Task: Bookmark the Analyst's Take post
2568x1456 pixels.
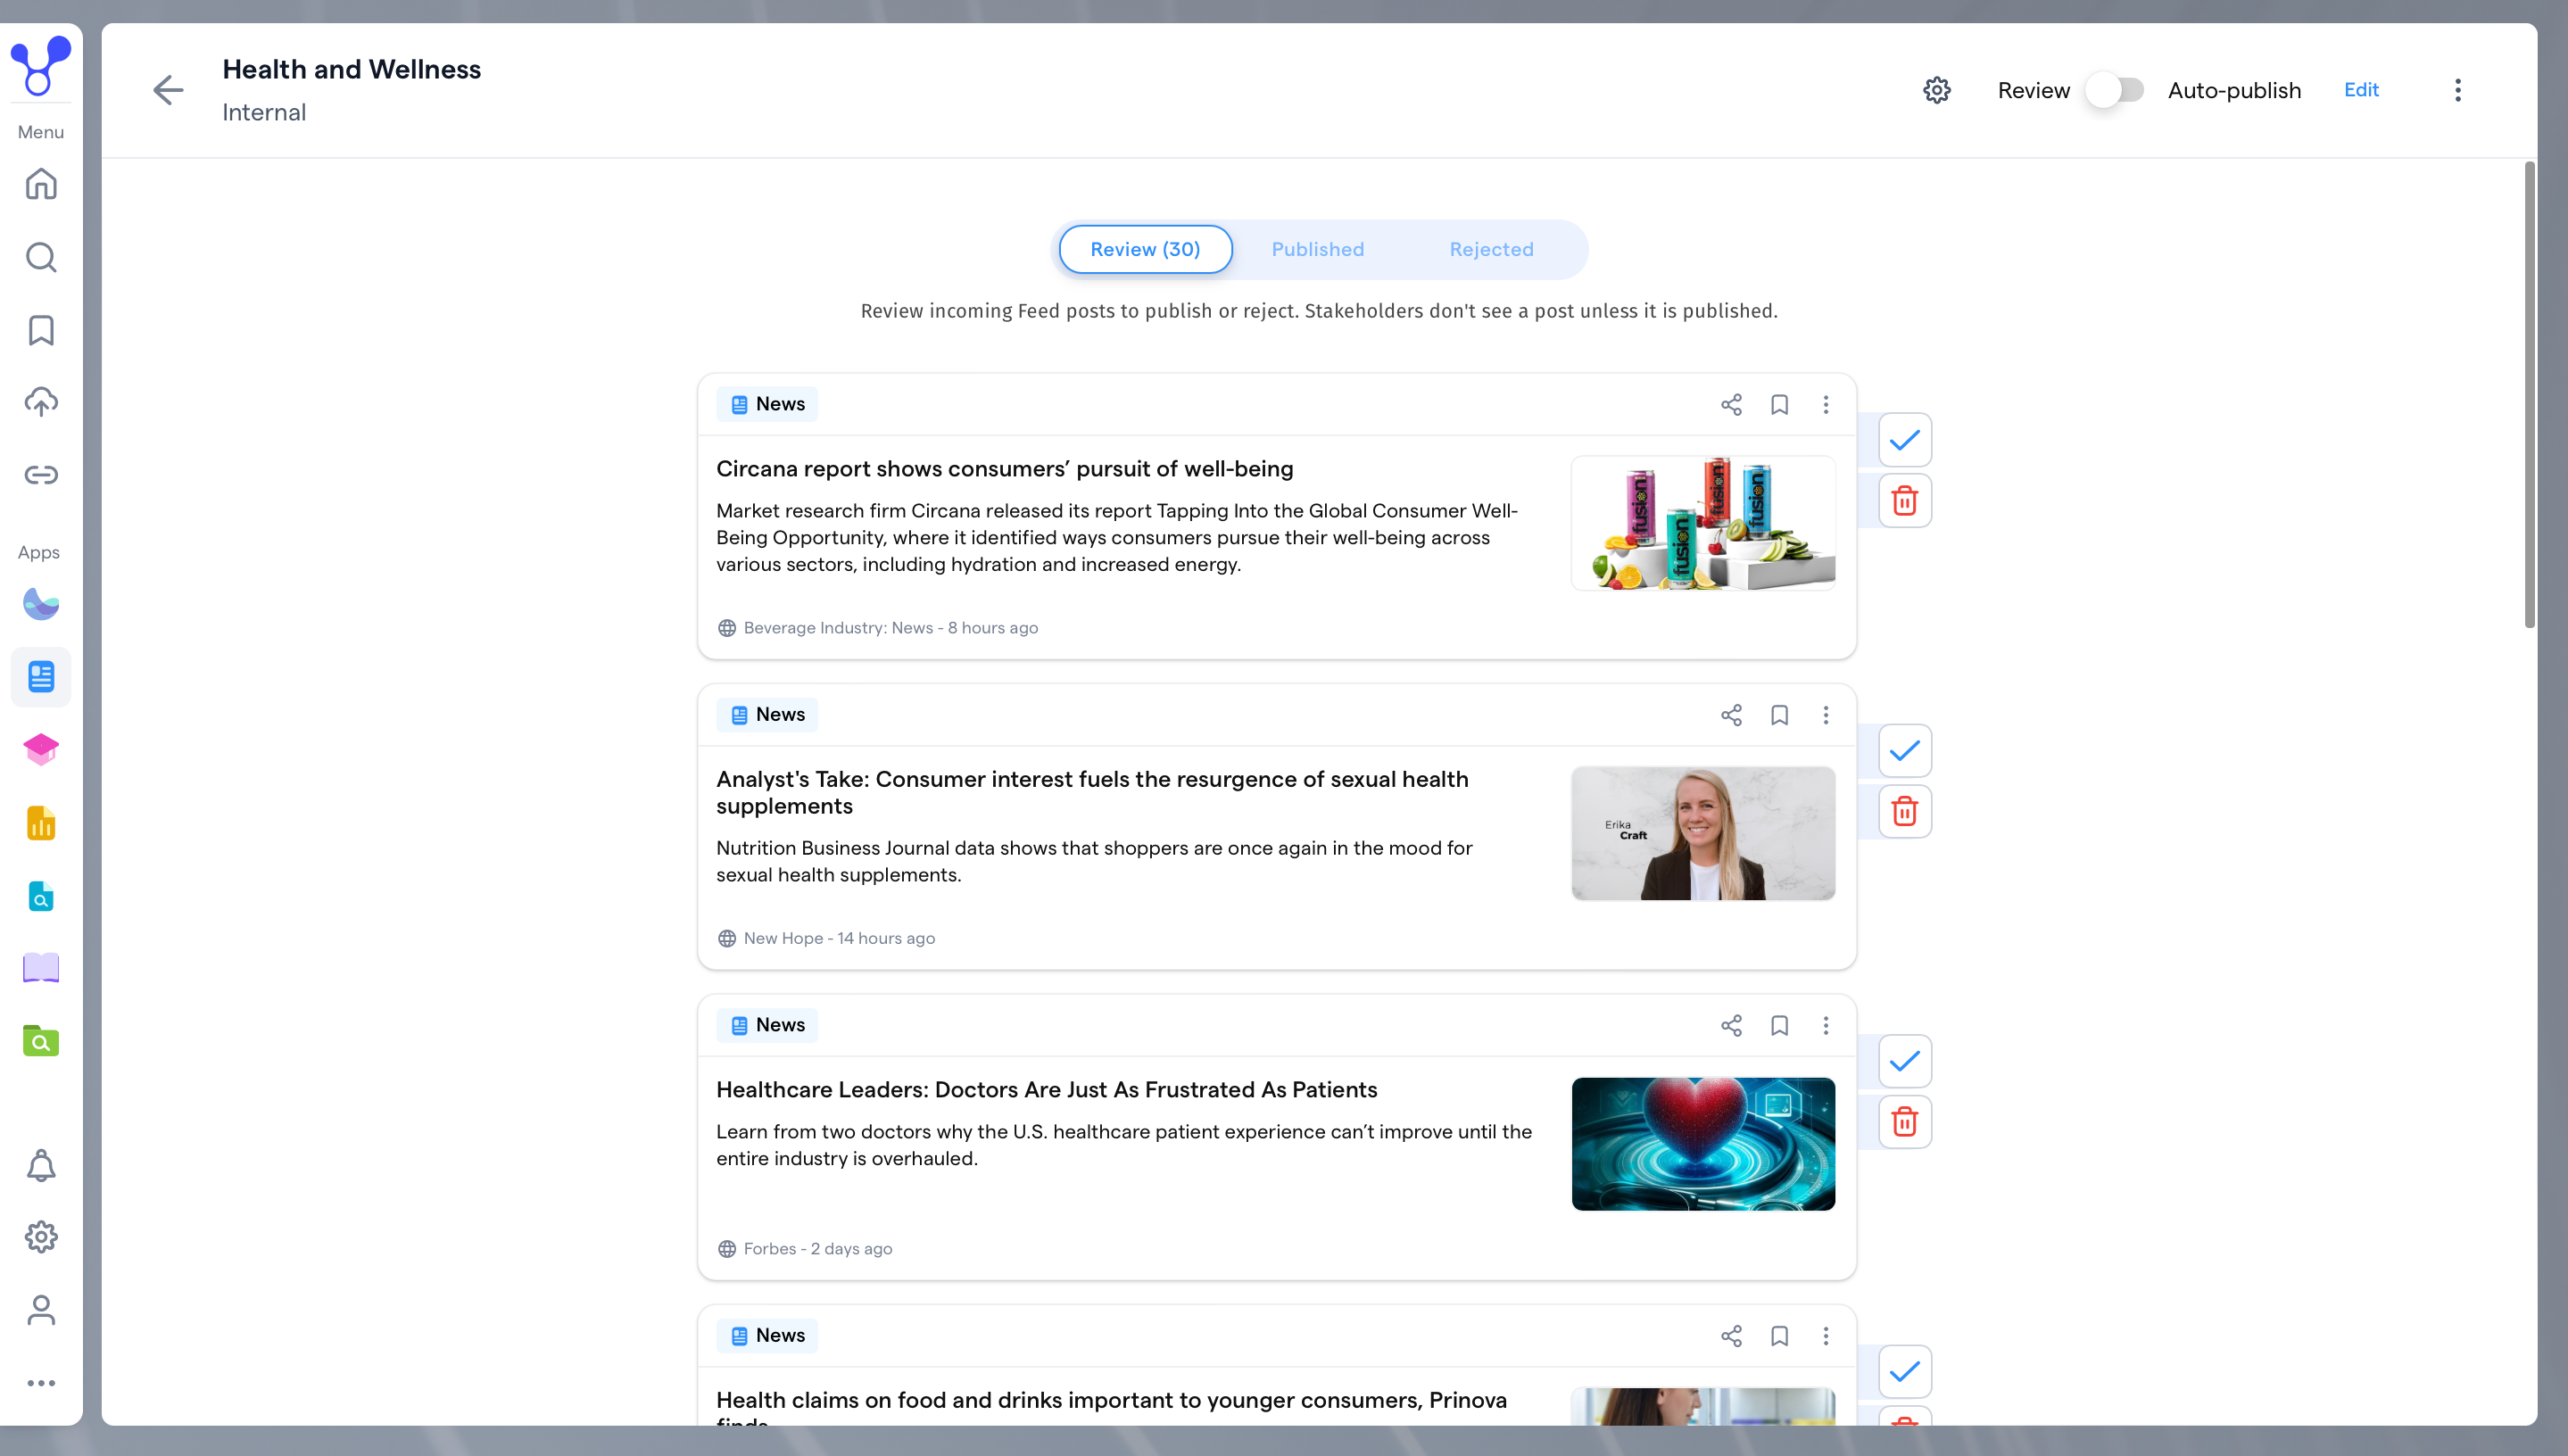Action: click(x=1779, y=715)
